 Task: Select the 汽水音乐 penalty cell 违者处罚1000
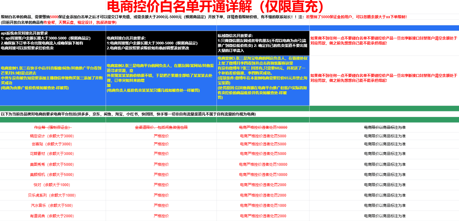point(263,206)
